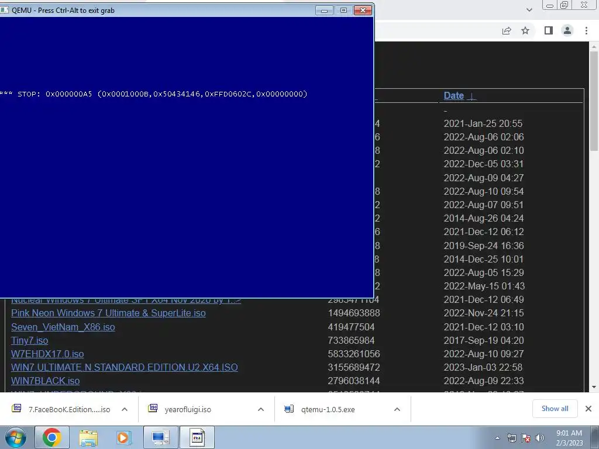Minimize the Chrome window
599x449 pixels.
[x=550, y=5]
